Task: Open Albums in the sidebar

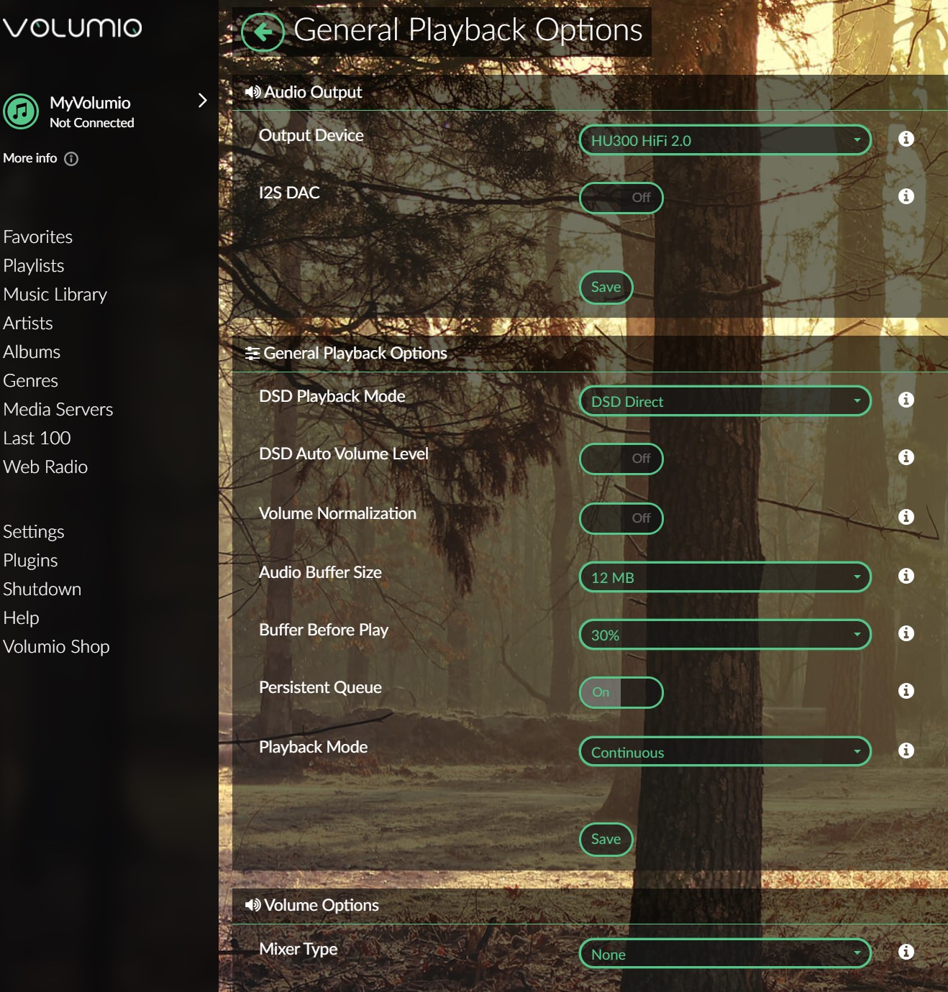Action: [32, 352]
